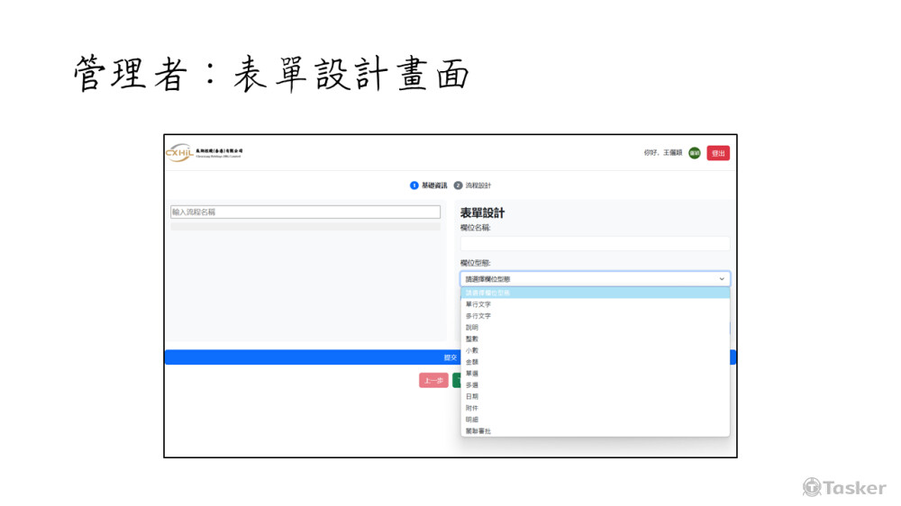Click the 輸入流程名稱 input field
Viewport: 901px width, 506px height.
305,212
